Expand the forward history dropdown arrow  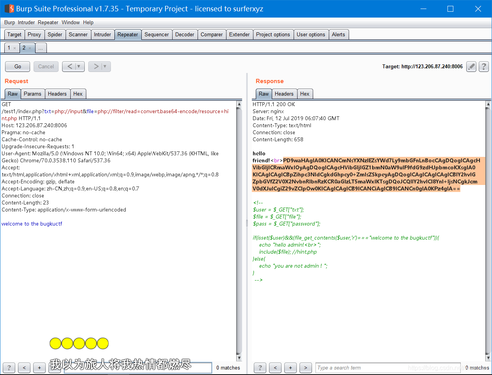tap(105, 66)
